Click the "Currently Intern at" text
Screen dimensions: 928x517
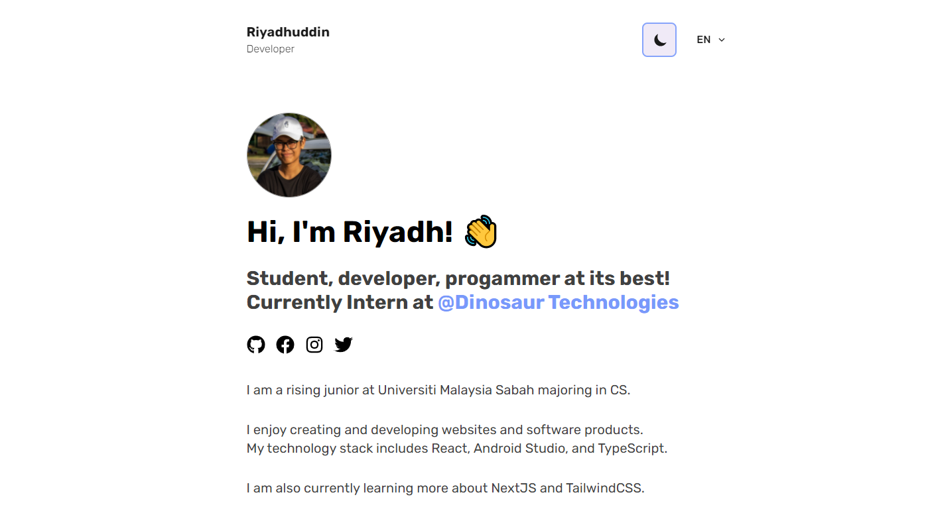coord(340,302)
